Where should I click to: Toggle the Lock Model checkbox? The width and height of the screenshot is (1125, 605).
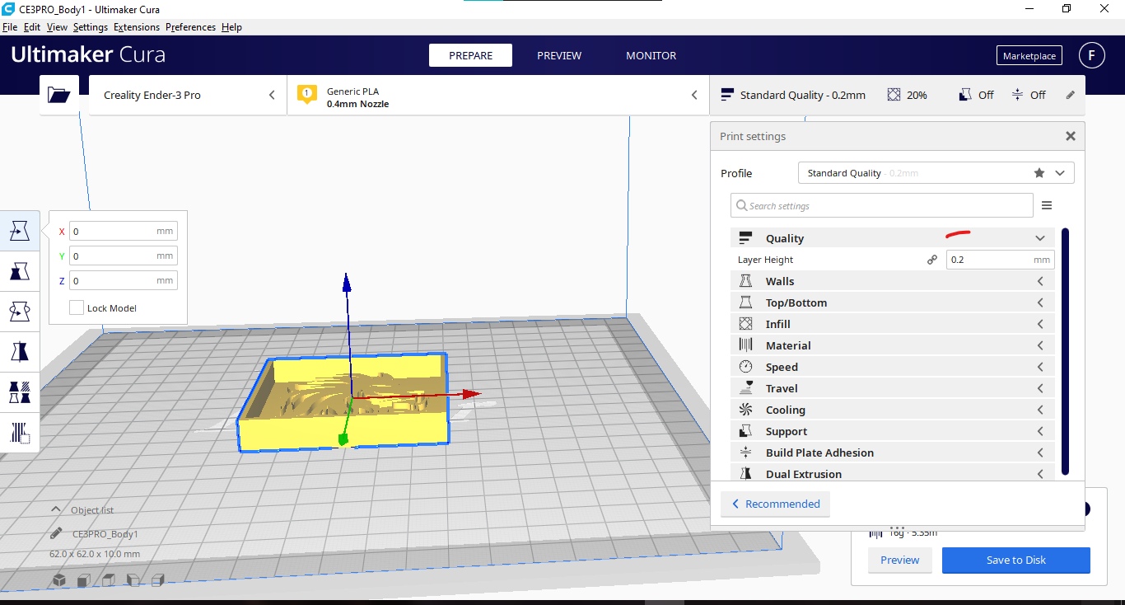click(x=77, y=307)
